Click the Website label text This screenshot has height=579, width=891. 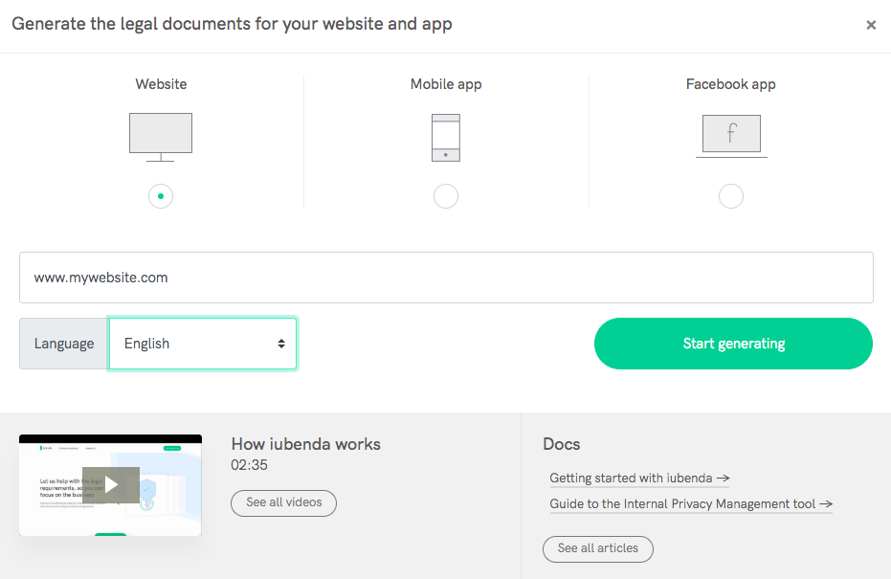coord(161,84)
